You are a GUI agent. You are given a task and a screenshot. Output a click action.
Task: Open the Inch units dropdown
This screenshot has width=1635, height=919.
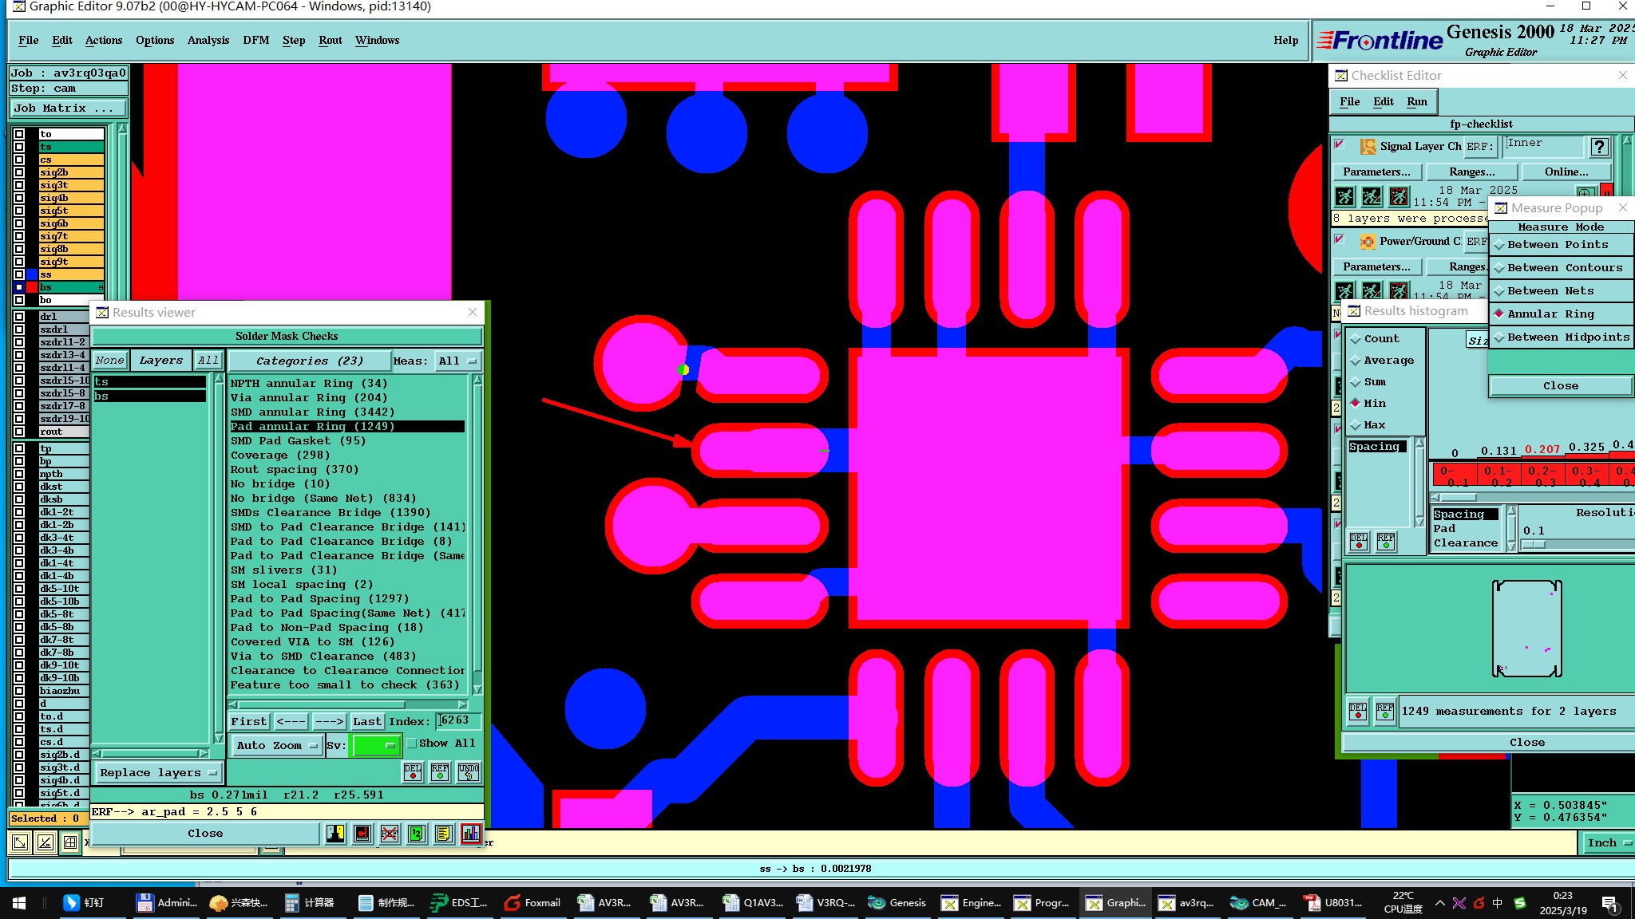tap(1606, 842)
